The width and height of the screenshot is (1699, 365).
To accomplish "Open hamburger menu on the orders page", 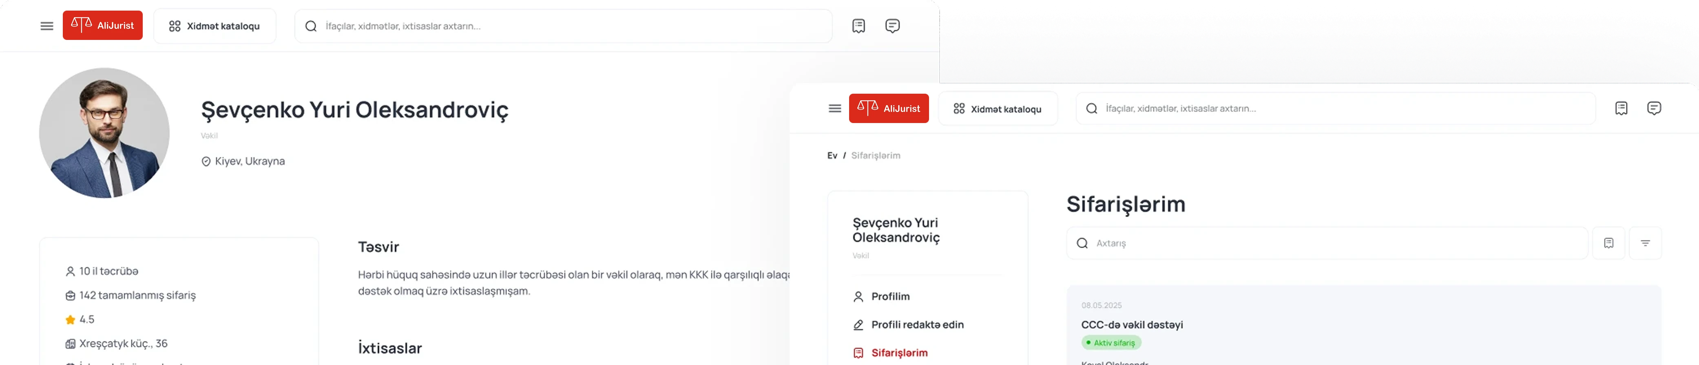I will pyautogui.click(x=835, y=109).
